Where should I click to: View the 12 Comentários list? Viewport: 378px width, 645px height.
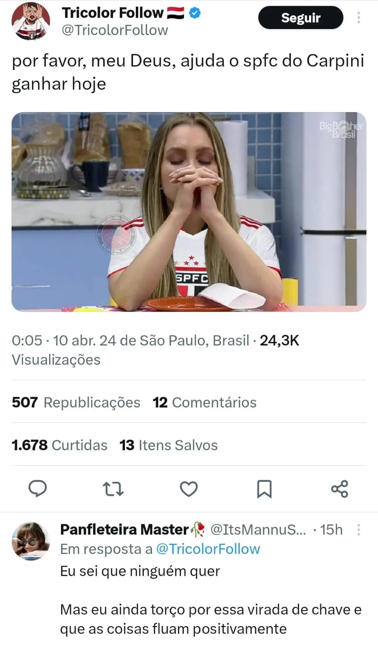pos(205,402)
